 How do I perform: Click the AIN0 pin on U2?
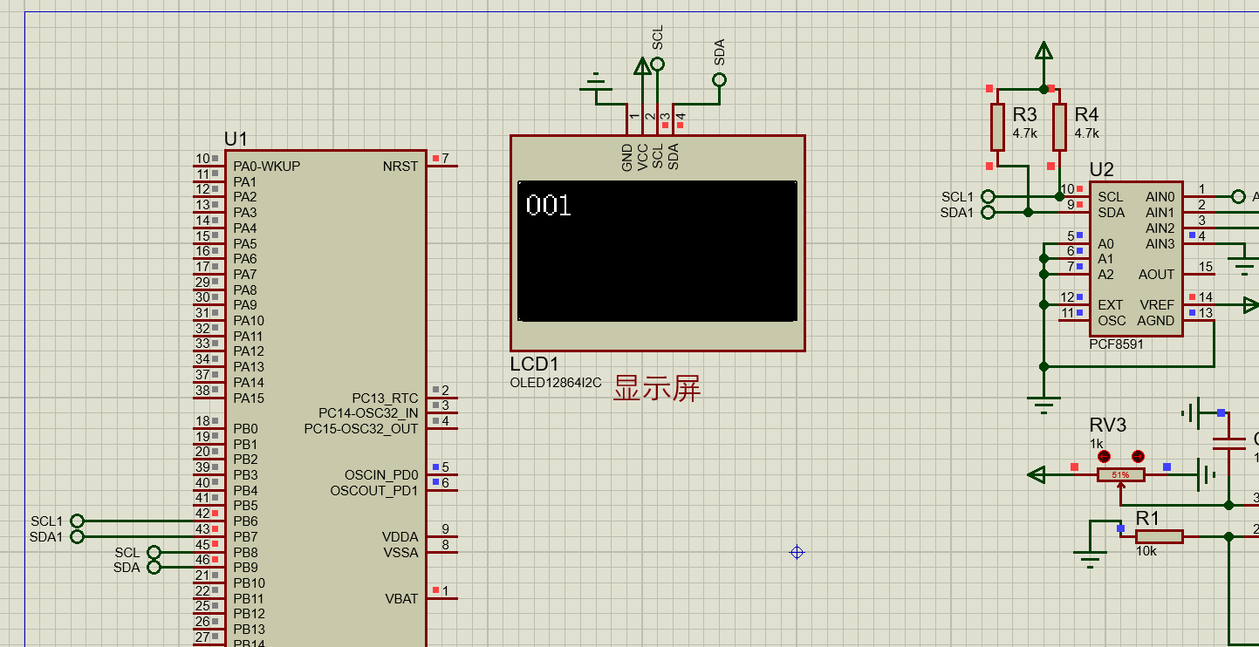1160,196
